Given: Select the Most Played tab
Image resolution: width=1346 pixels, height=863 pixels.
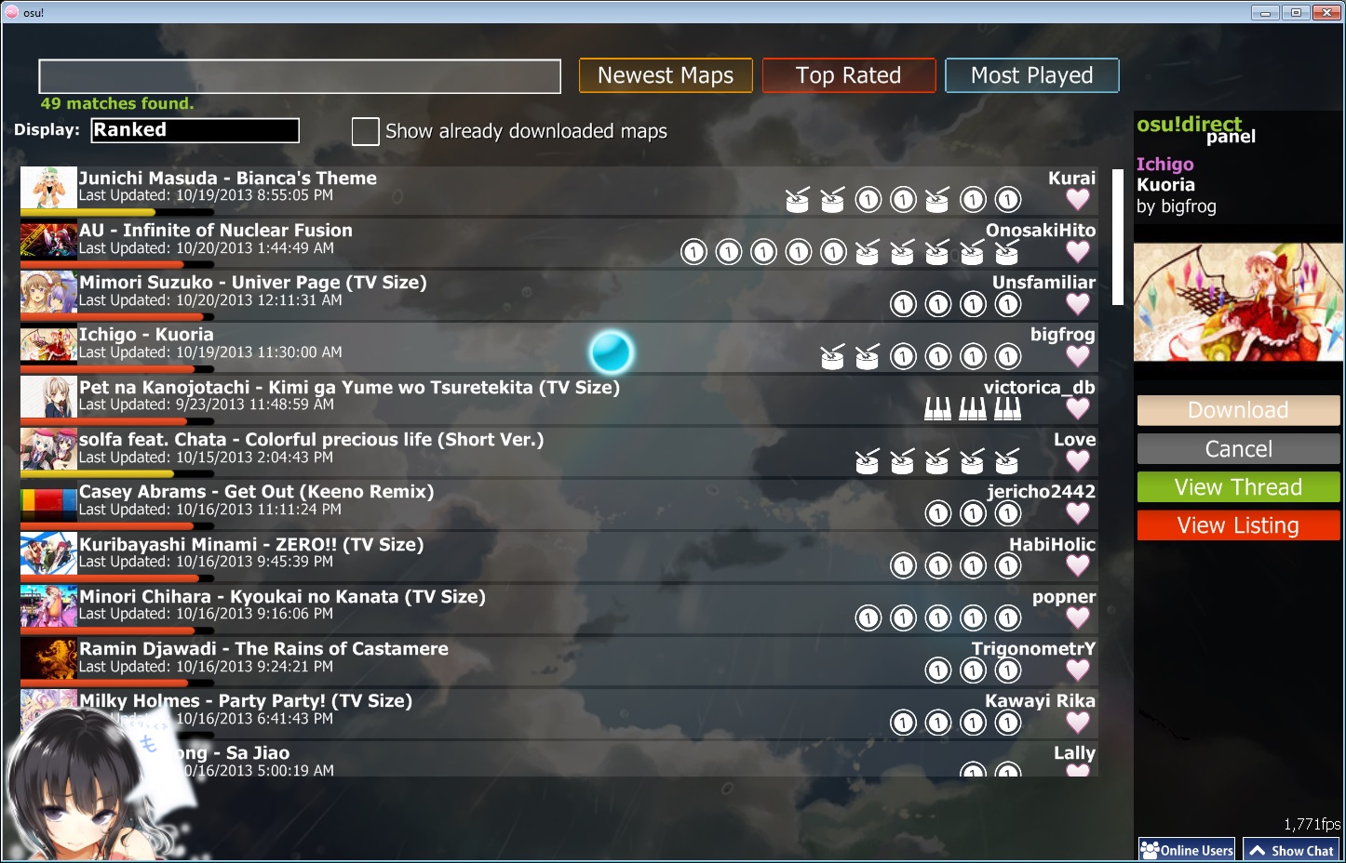Looking at the screenshot, I should coord(1032,75).
